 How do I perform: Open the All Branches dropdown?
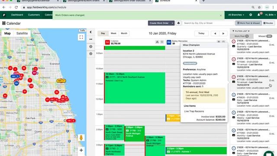(x=236, y=15)
